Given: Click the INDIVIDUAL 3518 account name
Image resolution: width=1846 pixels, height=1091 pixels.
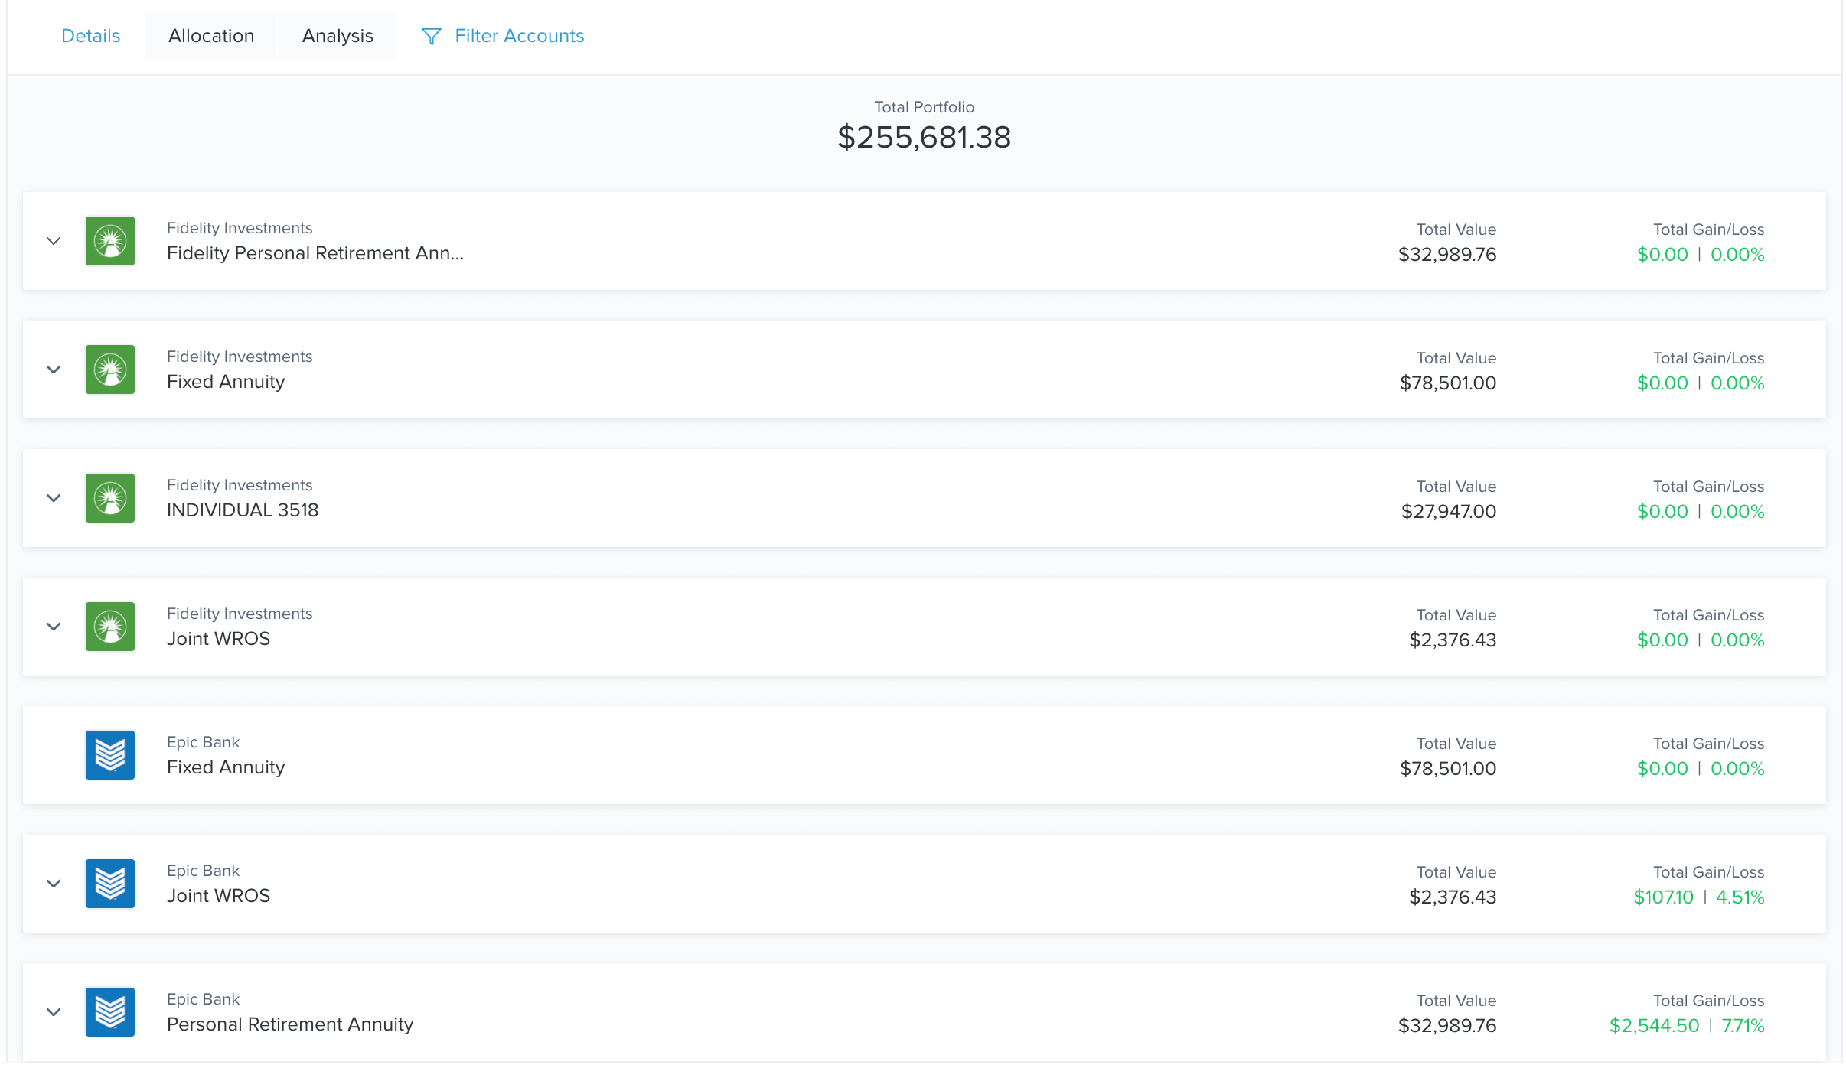Looking at the screenshot, I should pyautogui.click(x=243, y=510).
